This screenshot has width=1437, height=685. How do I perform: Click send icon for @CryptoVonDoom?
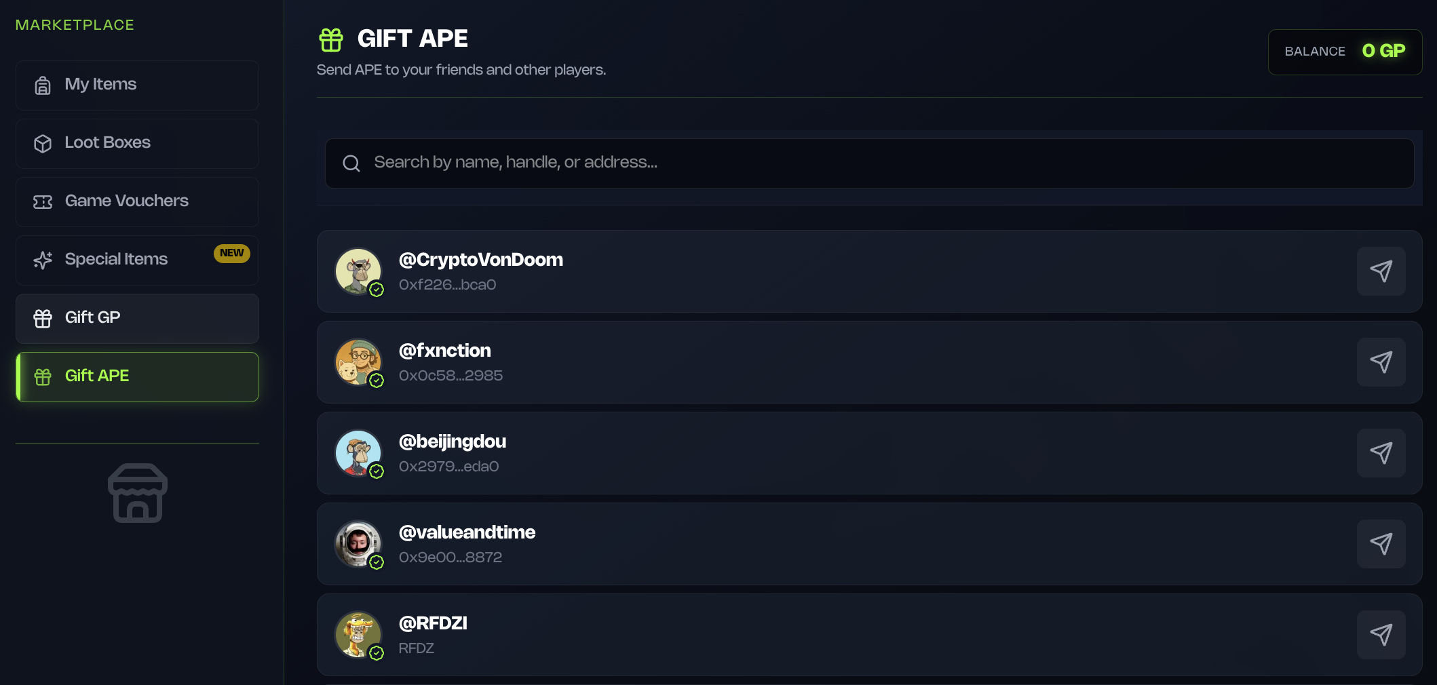pyautogui.click(x=1381, y=271)
